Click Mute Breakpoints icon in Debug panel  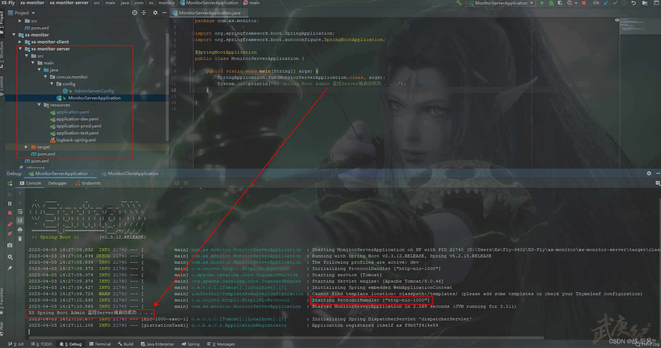pos(10,234)
